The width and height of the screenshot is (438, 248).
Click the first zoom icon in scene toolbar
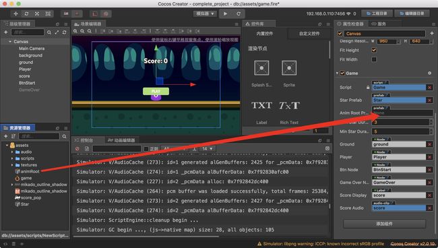point(75,31)
